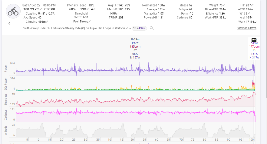Edit the Feel Strong pencil icon
The height and width of the screenshot is (144, 267).
coord(89,22)
